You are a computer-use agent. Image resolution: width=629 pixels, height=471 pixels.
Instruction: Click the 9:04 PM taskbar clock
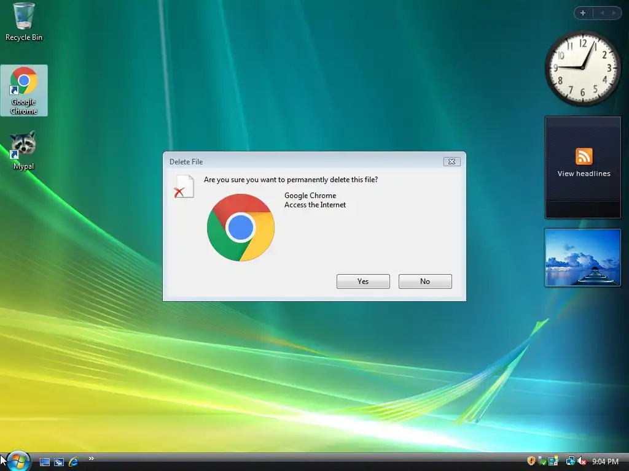[x=605, y=461]
